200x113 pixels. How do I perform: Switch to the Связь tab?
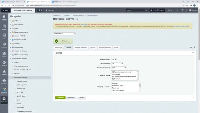(x=116, y=48)
